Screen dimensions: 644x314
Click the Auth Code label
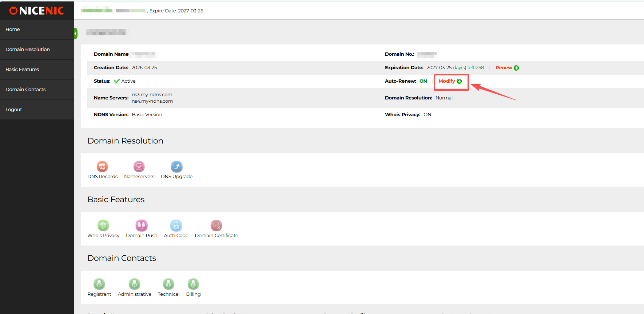176,236
